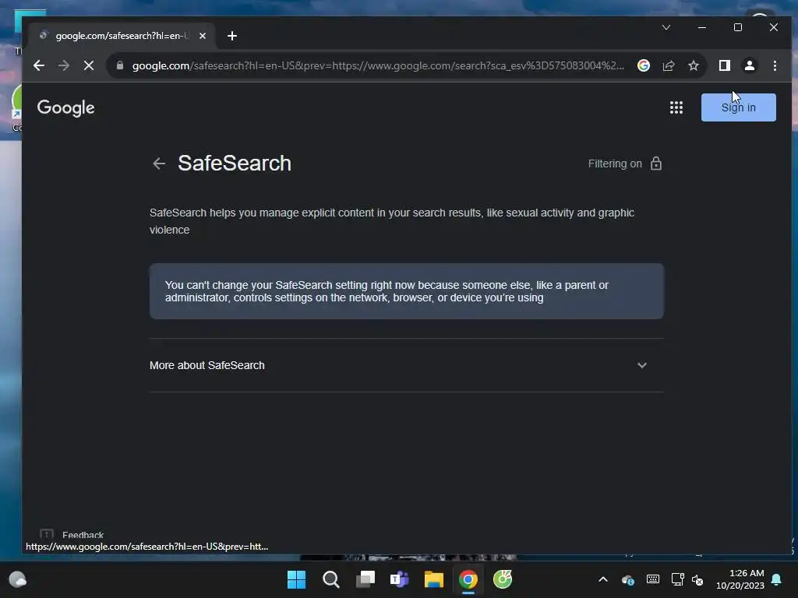
Task: Open Task View on taskbar
Action: (x=365, y=579)
